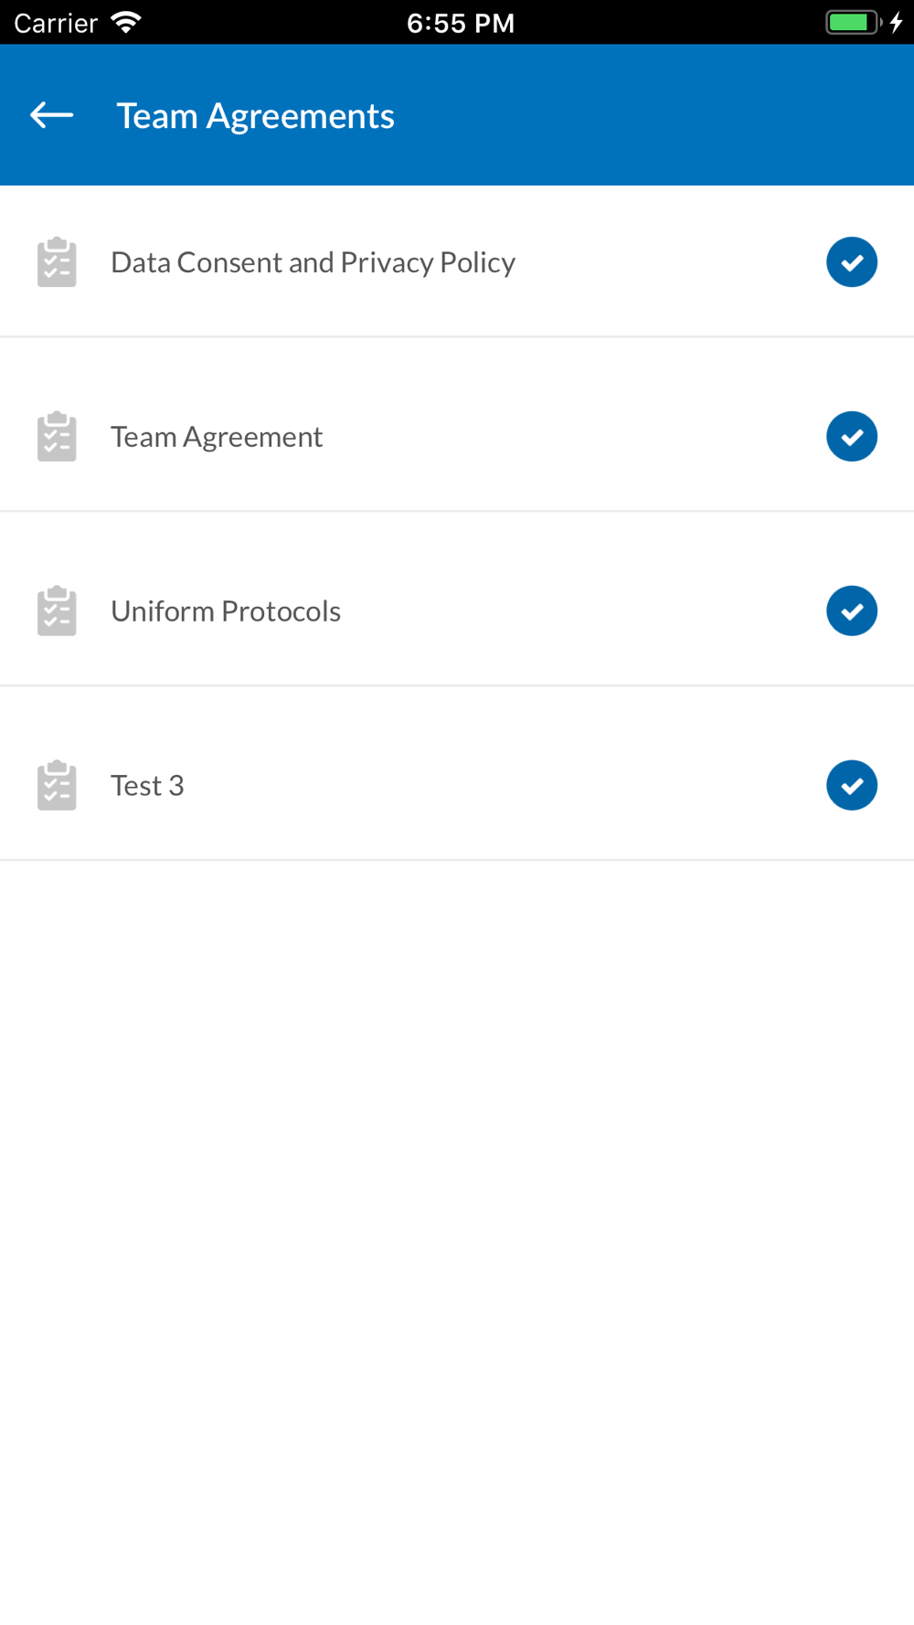Tap the Wi-Fi icon in status bar
The height and width of the screenshot is (1625, 914).
pos(126,22)
